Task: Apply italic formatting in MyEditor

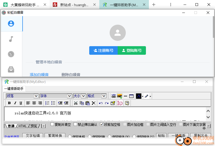Action: pos(15,103)
